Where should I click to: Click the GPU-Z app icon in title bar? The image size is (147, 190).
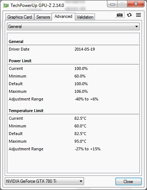coord(6,5)
